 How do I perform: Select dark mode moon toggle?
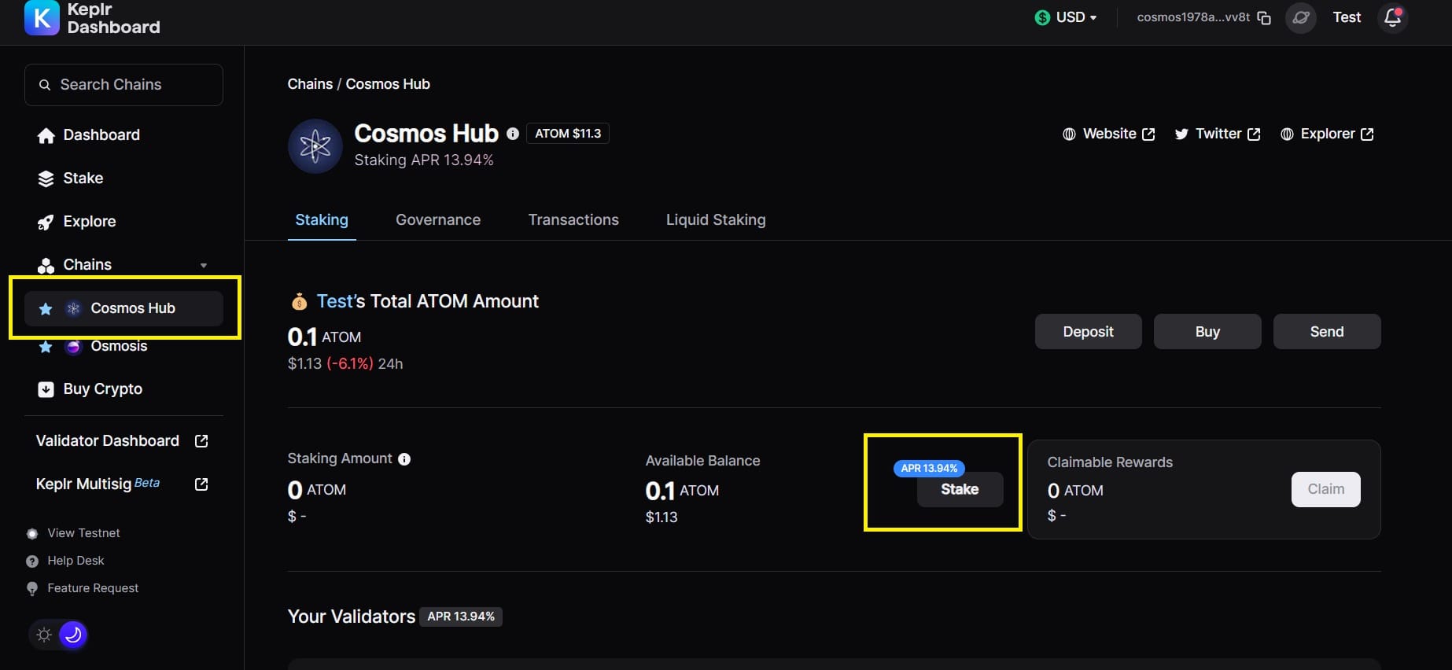coord(73,635)
